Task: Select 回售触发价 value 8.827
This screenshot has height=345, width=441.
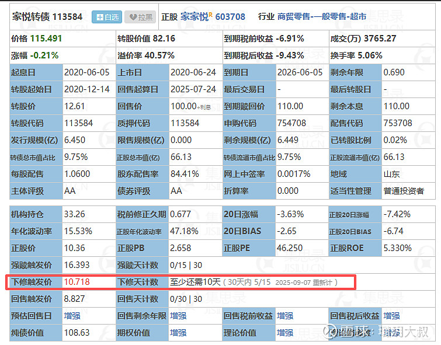Action: 74,298
